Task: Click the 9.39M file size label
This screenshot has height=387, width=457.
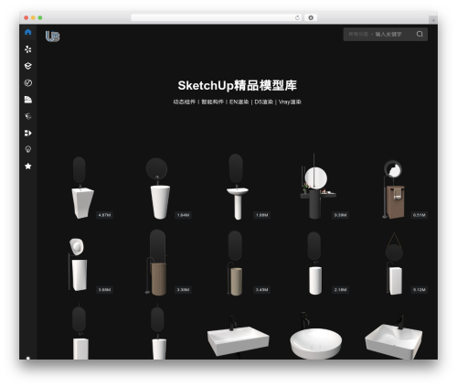Action: pyautogui.click(x=340, y=215)
